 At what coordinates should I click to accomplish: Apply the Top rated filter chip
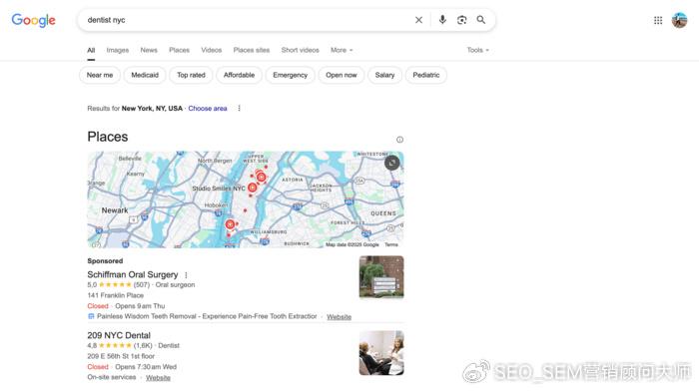click(x=191, y=75)
